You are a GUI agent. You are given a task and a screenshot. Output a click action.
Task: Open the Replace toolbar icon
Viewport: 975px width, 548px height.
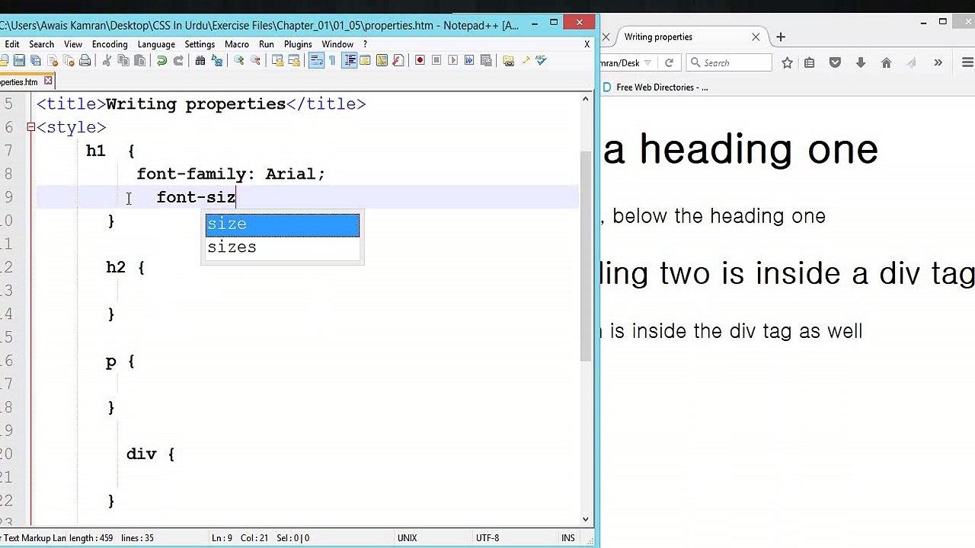tap(216, 60)
